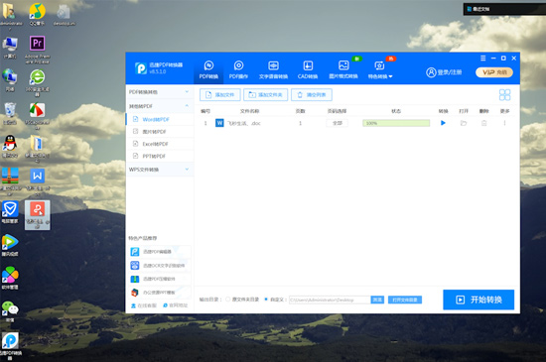Select 原文件夹目录 output radio option
546x362 pixels.
coord(227,300)
